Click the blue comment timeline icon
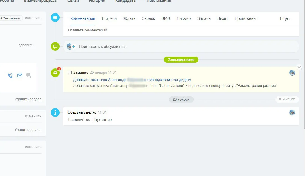The height and width of the screenshot is (176, 305). click(x=55, y=18)
